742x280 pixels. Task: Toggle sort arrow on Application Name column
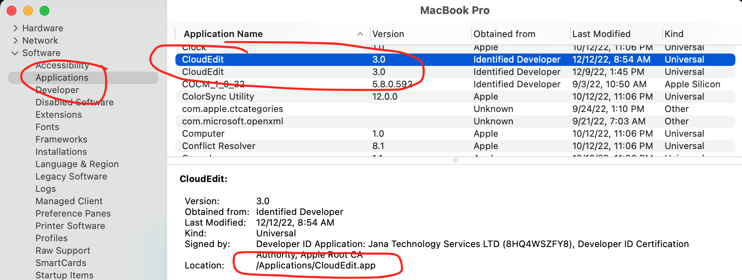360,34
